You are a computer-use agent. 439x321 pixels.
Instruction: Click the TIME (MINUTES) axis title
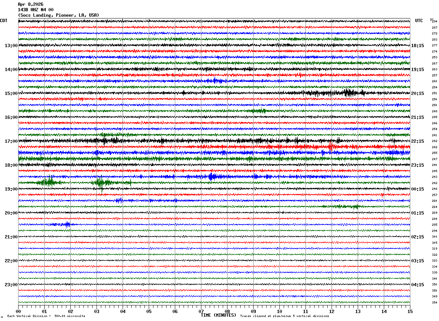pos(218,315)
